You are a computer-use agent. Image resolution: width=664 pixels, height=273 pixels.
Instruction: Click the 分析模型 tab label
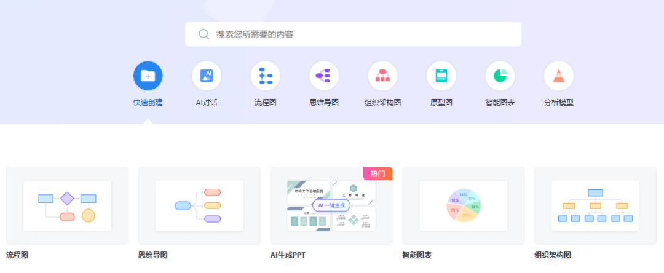(x=559, y=103)
